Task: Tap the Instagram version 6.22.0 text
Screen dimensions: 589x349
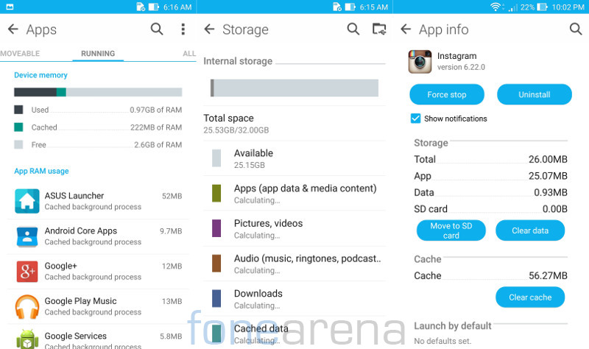Action: tap(461, 67)
